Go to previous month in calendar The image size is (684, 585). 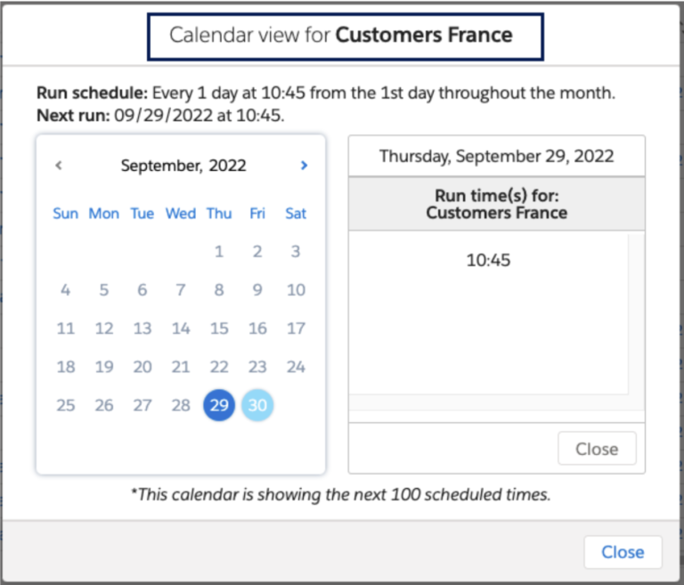[59, 166]
